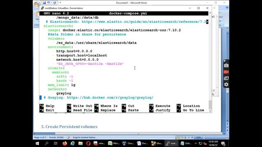Switch to the 'Ubu...' taskbar window

click(x=157, y=143)
